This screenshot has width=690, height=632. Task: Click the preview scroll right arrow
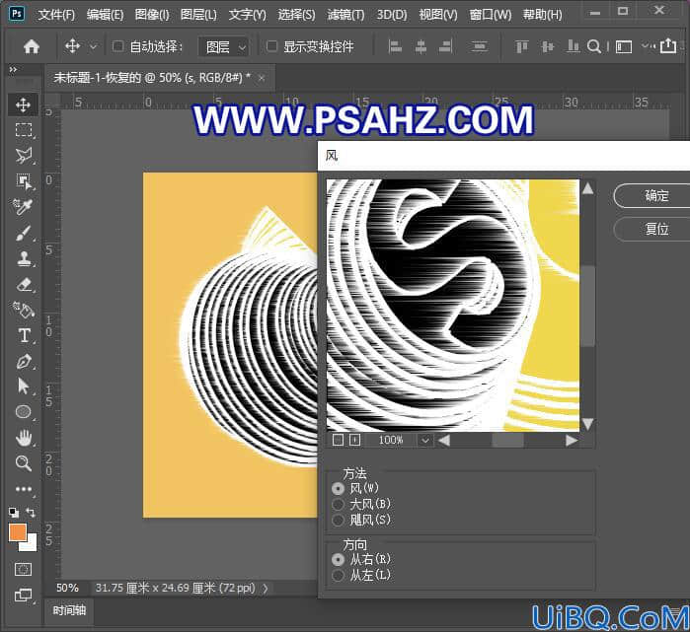click(572, 441)
